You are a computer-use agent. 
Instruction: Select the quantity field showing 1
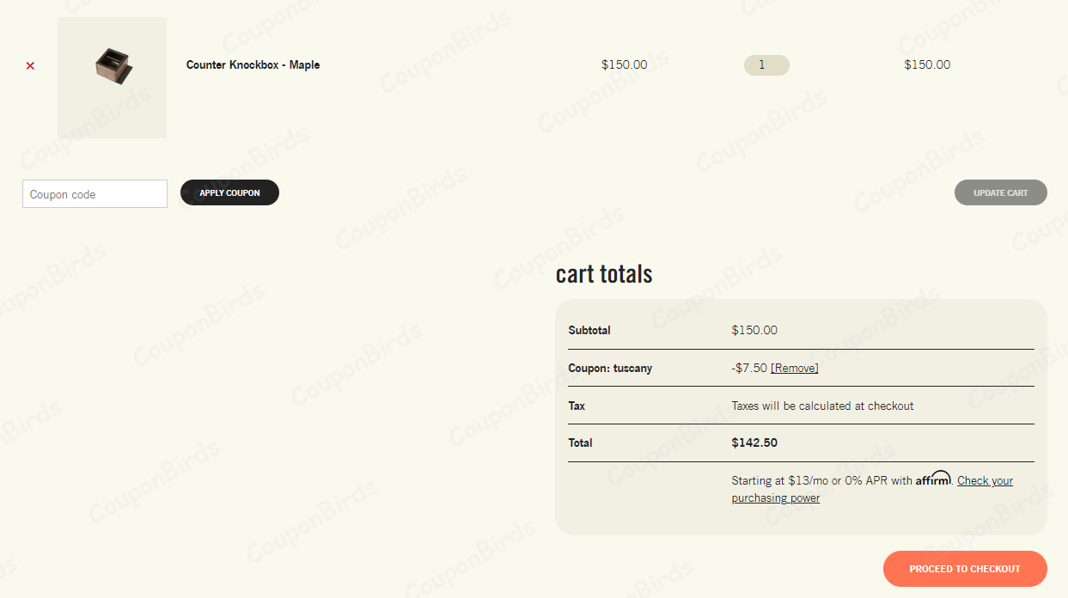pos(766,64)
